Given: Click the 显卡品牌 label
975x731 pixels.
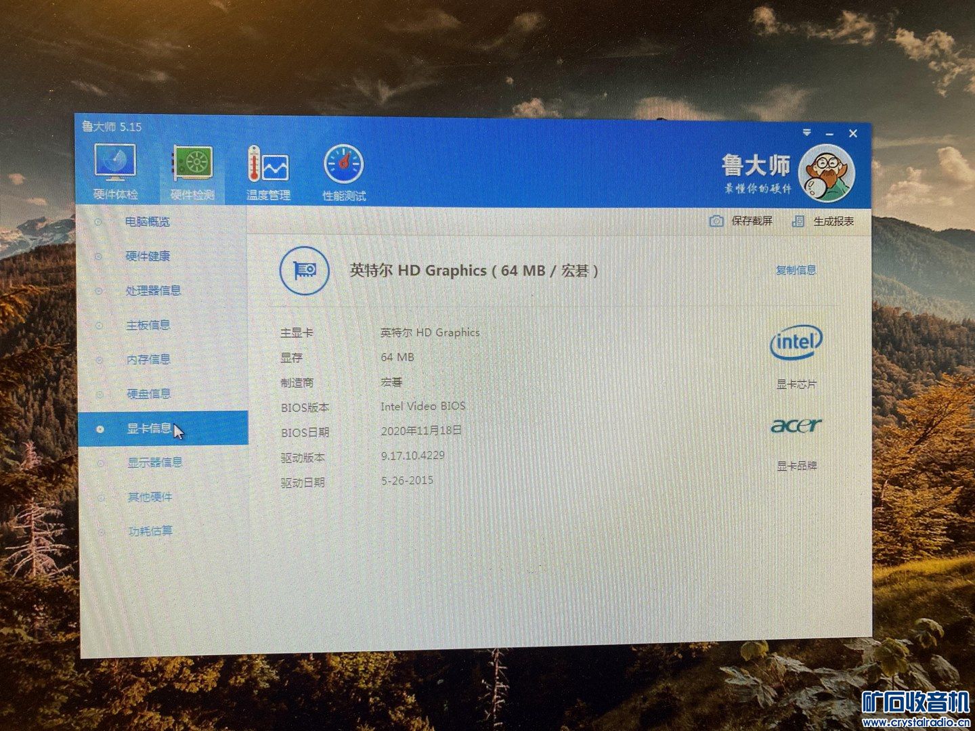Looking at the screenshot, I should [x=796, y=466].
